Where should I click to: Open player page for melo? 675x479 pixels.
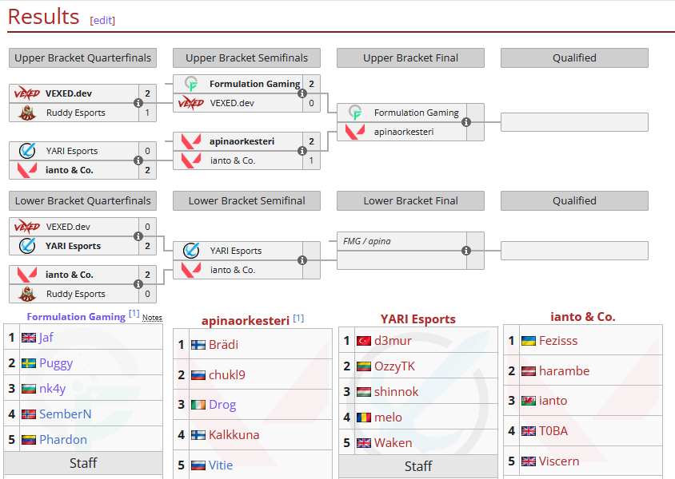(389, 418)
